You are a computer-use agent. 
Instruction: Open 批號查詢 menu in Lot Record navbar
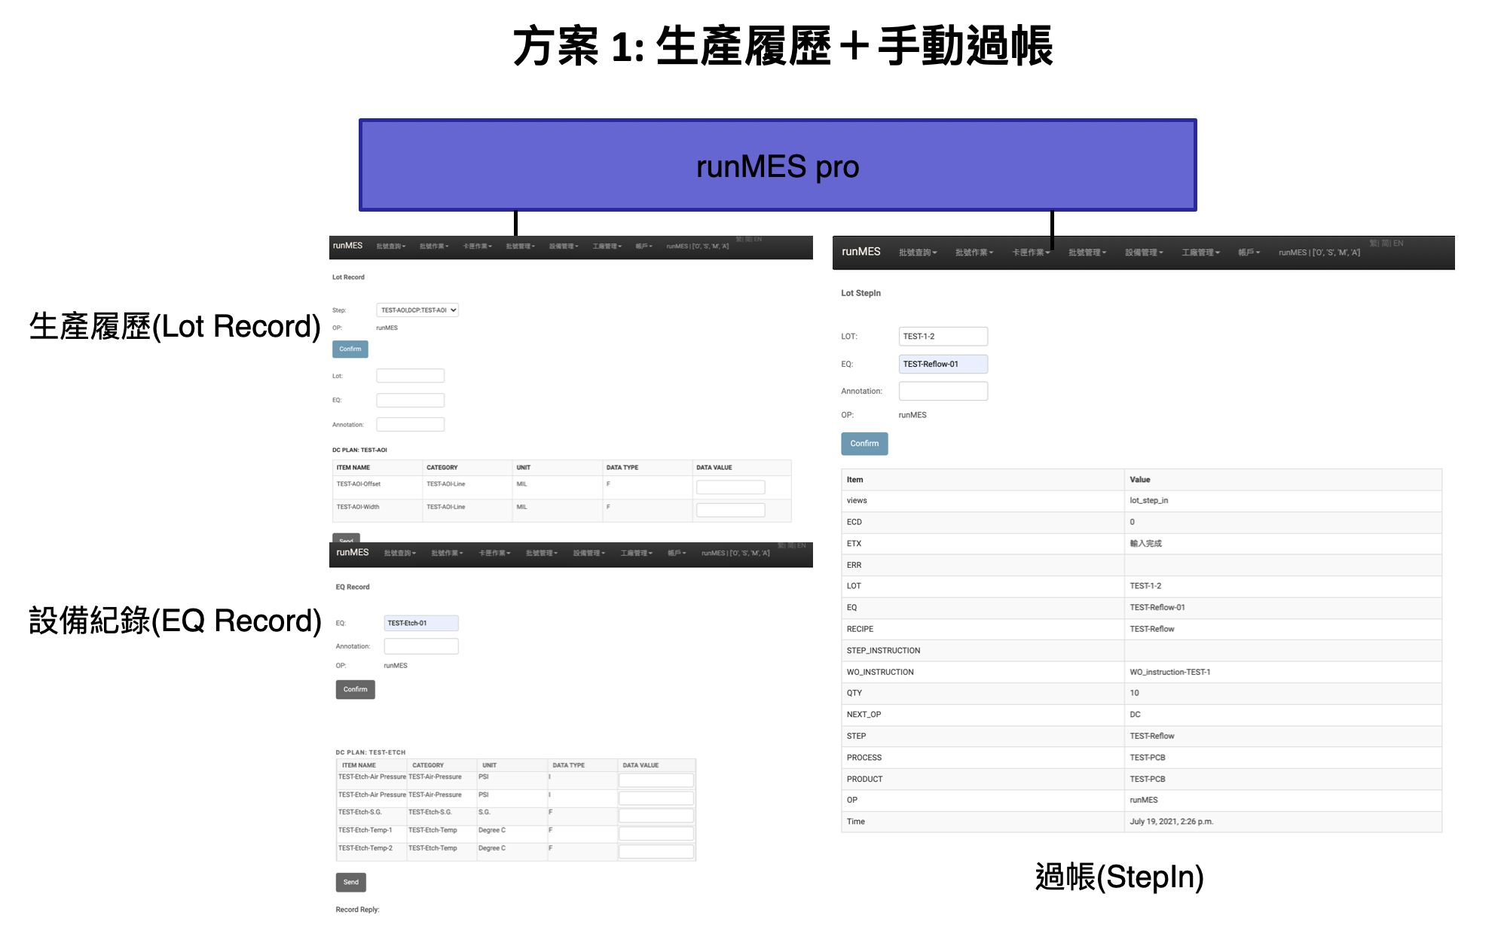[391, 246]
